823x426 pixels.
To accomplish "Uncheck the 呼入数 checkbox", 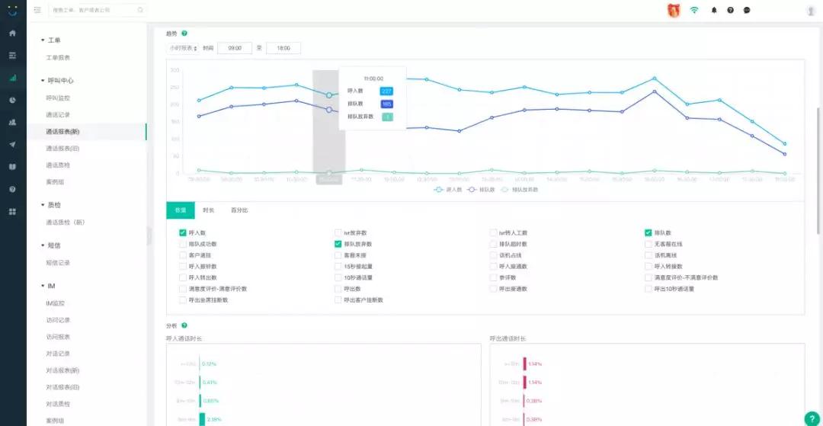I will 183,233.
